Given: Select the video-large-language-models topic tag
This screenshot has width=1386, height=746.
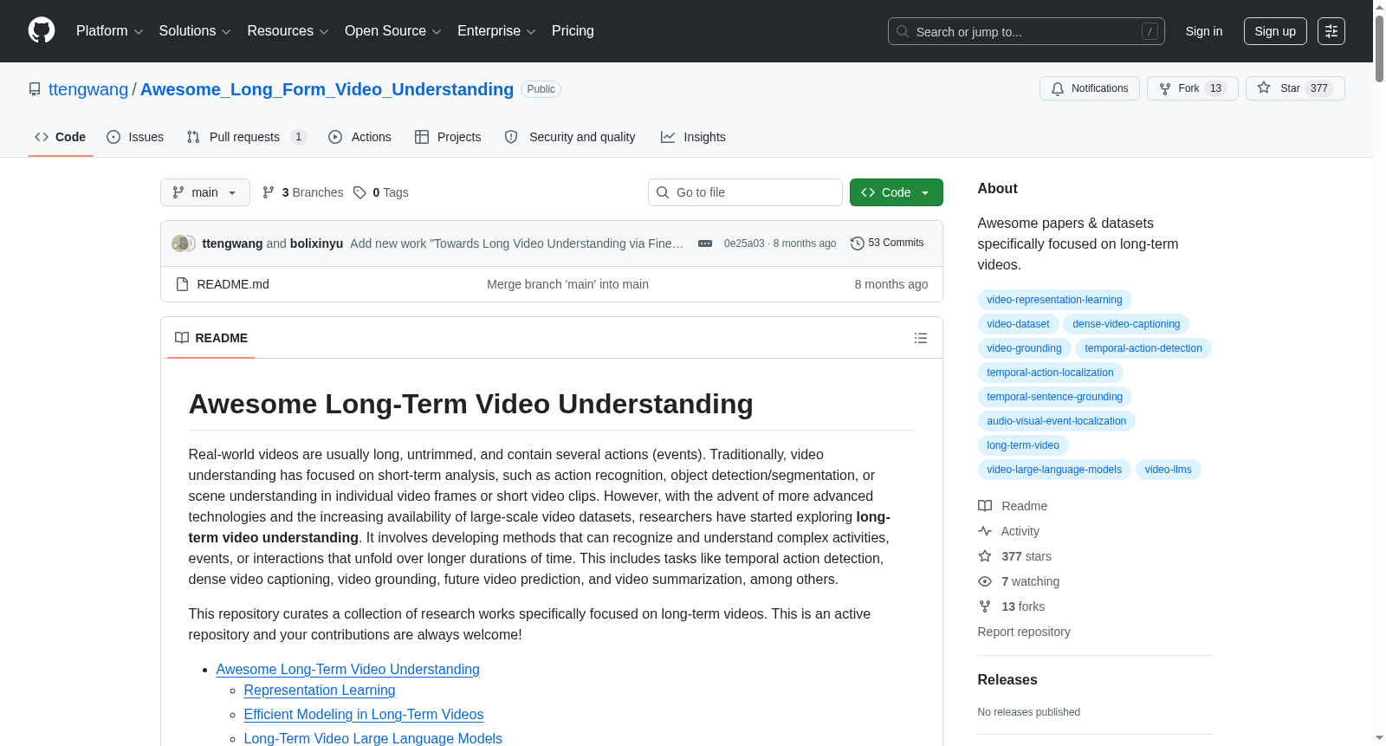Looking at the screenshot, I should 1054,470.
